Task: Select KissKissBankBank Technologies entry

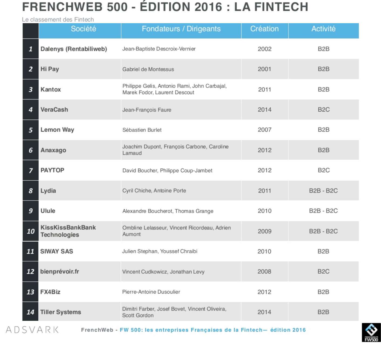Action: 68,231
